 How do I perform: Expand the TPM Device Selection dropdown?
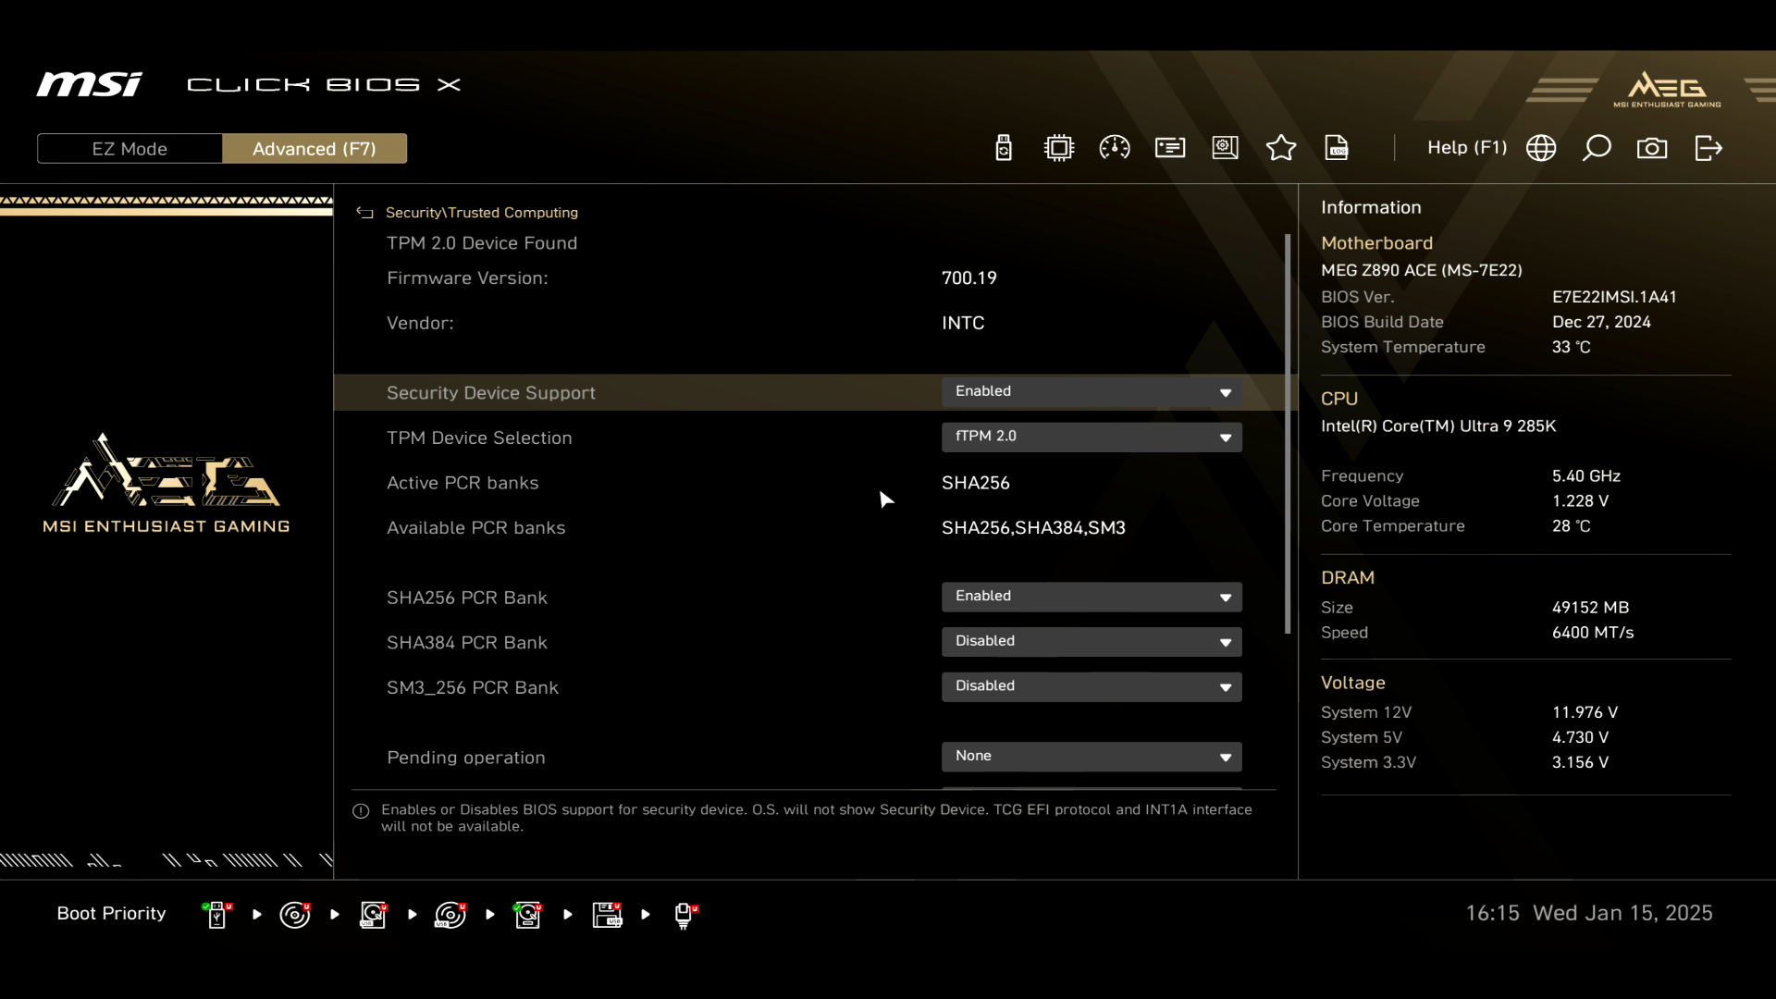[1091, 437]
